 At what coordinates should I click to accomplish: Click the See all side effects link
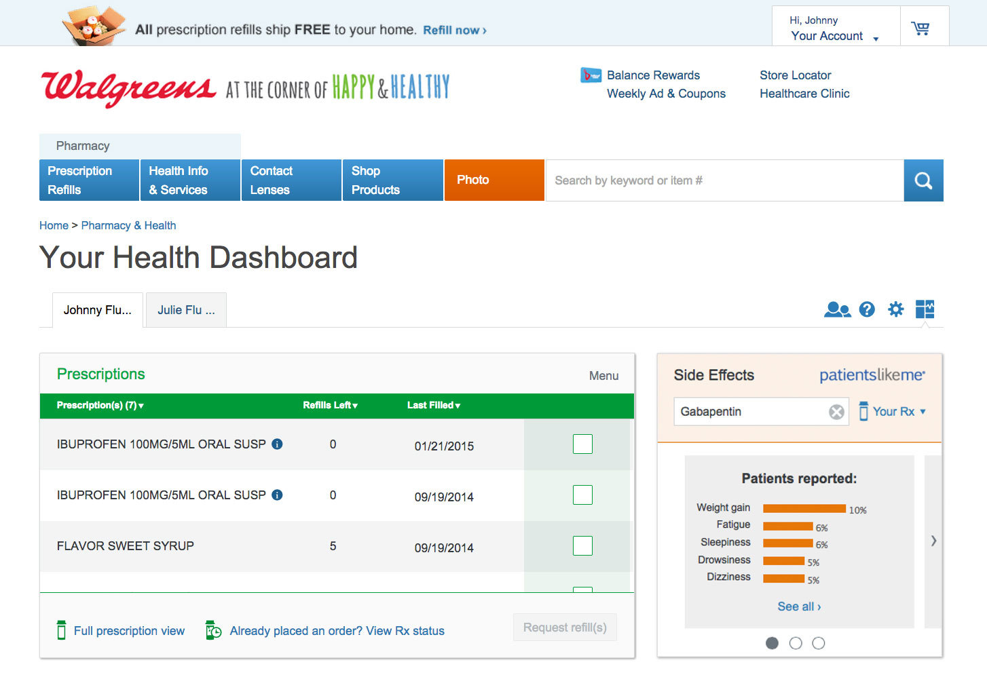click(798, 606)
